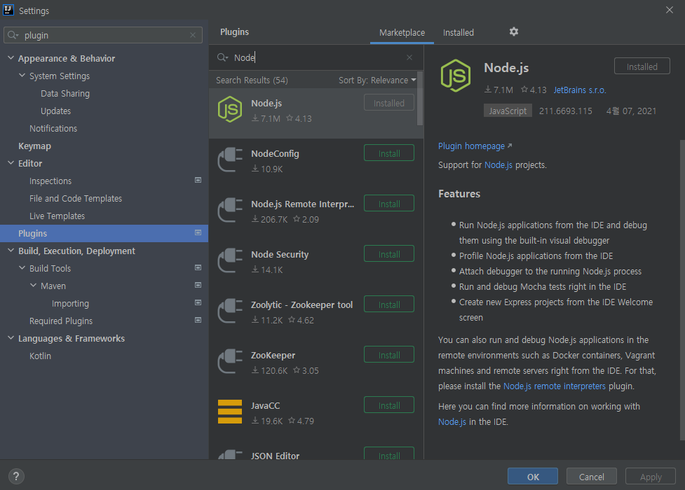Screen dimensions: 685x490
Task: Cancel the Settings dialog
Action: pyautogui.click(x=592, y=477)
